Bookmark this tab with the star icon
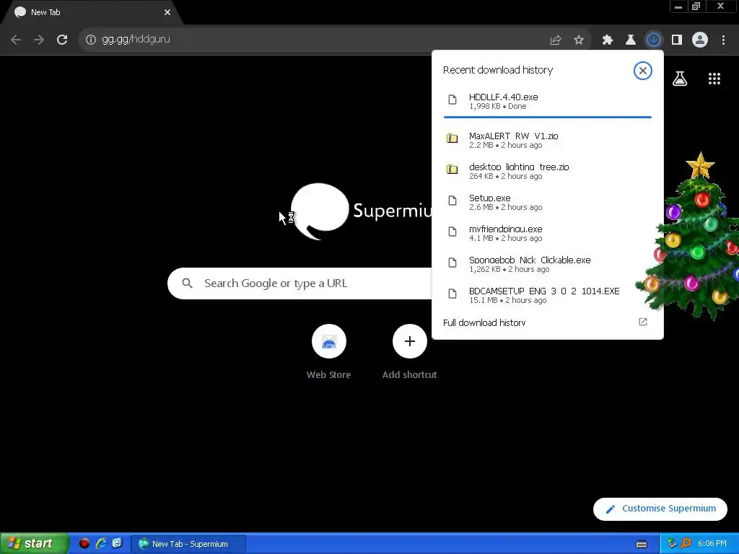 [x=579, y=40]
